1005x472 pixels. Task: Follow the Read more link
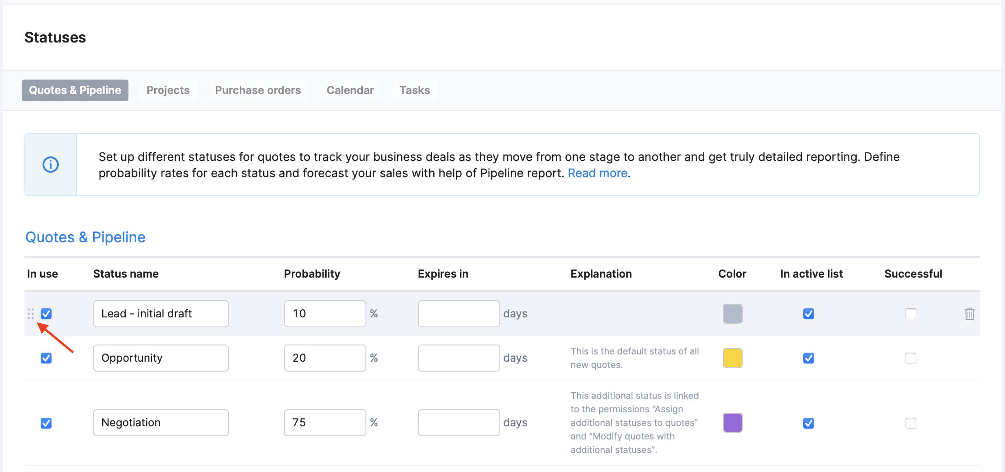[x=597, y=173]
